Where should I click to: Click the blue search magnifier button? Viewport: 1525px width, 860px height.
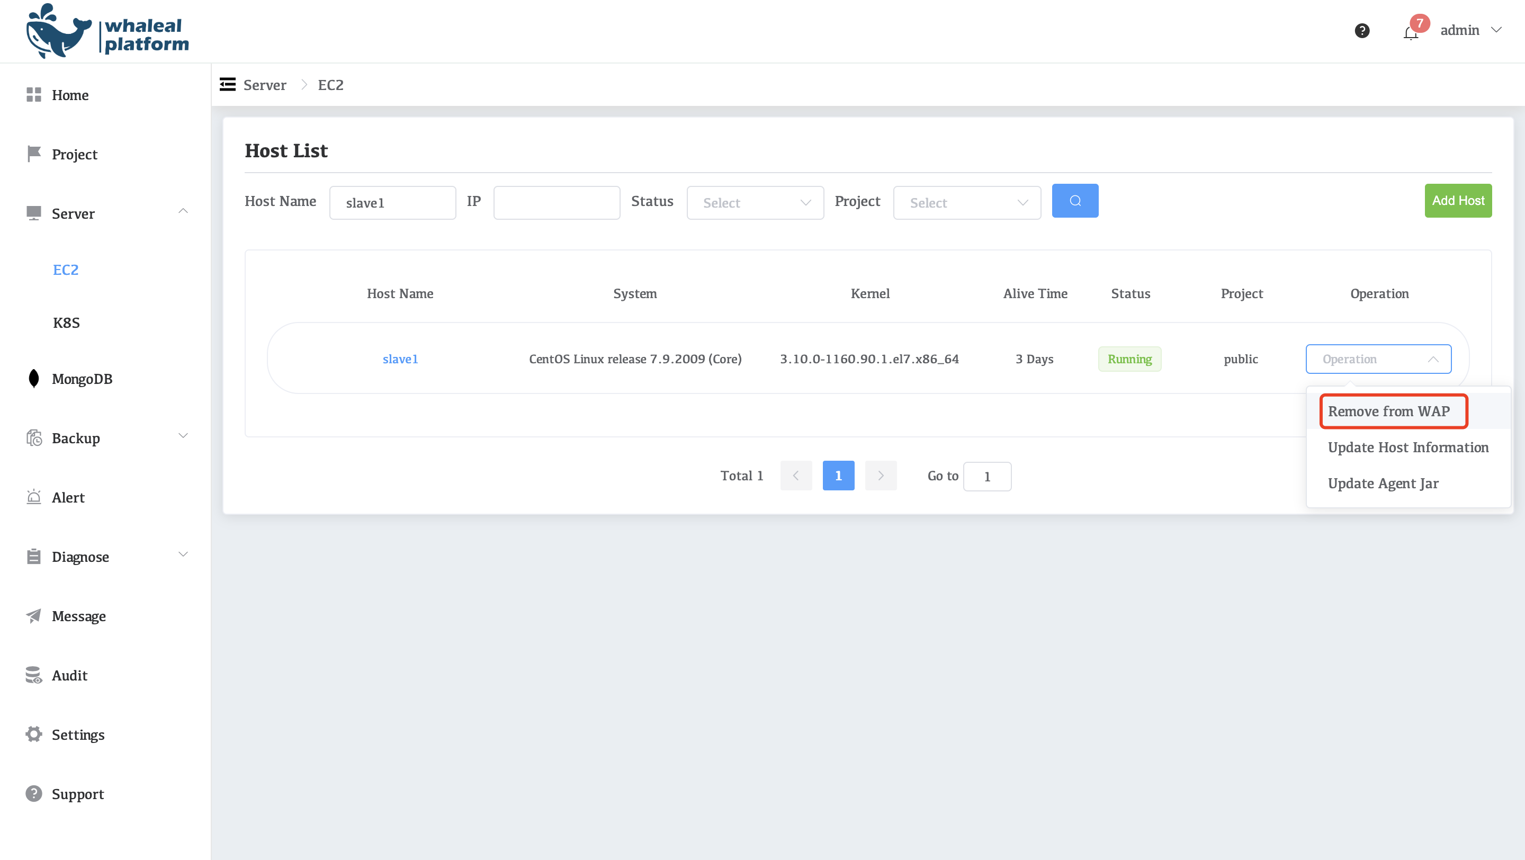(1074, 201)
